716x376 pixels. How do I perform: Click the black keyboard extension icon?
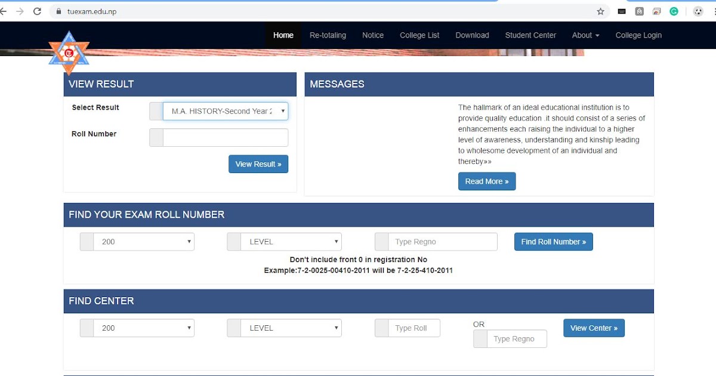pos(622,11)
